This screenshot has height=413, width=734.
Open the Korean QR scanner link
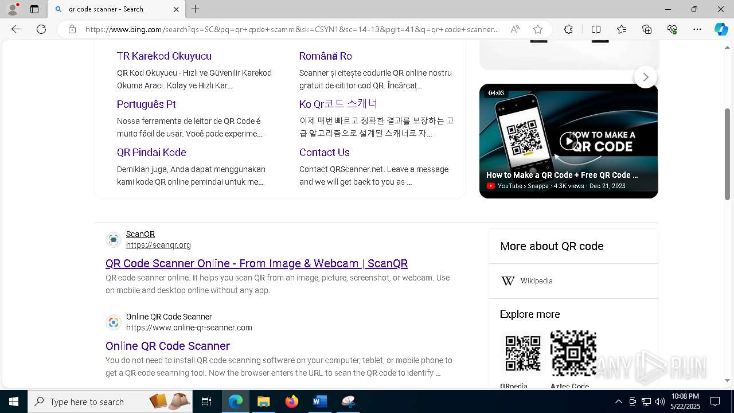click(338, 104)
